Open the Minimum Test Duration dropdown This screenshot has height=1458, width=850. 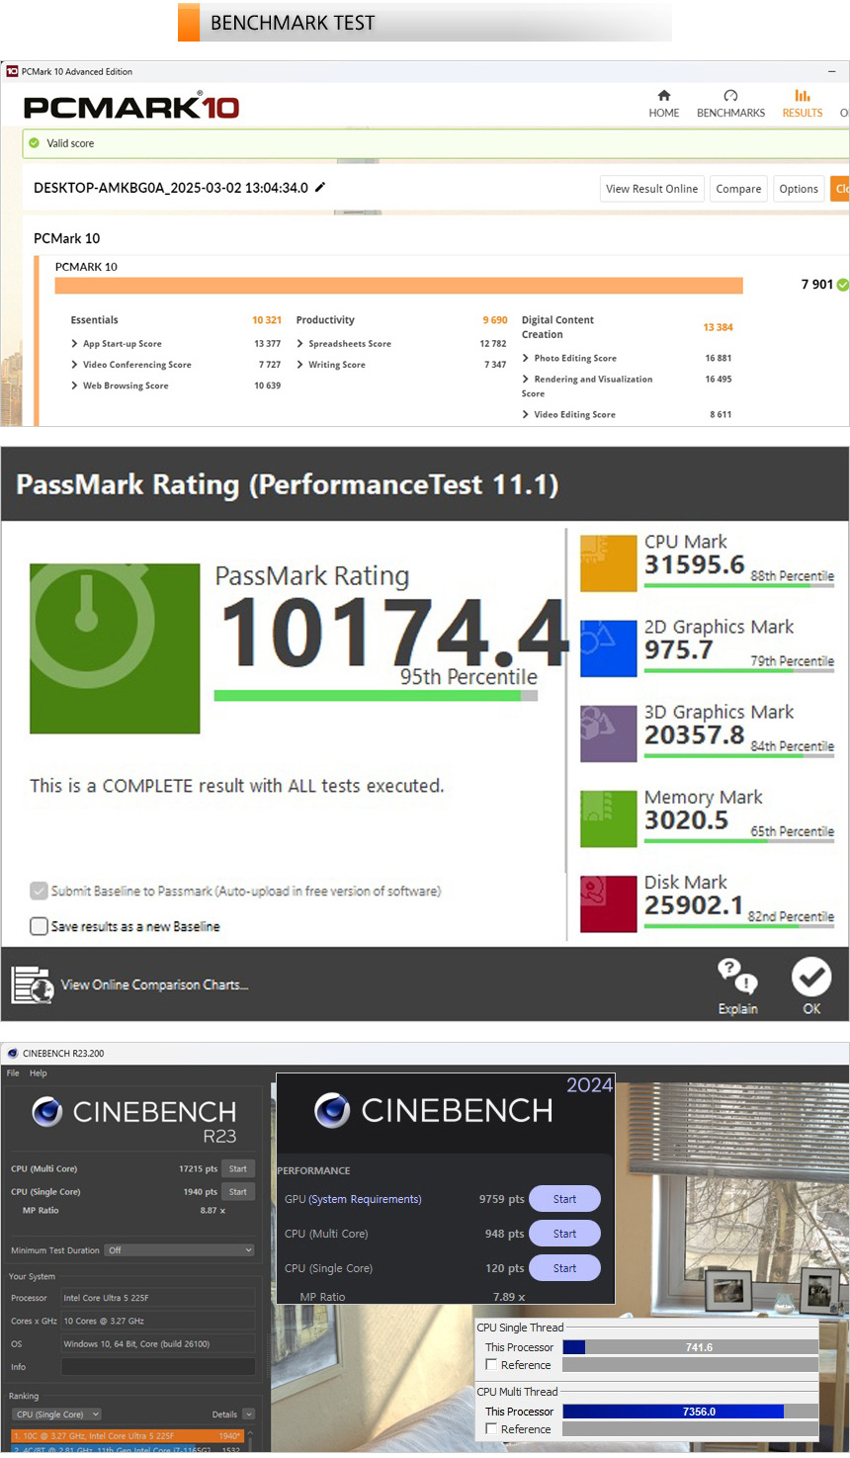[180, 1250]
